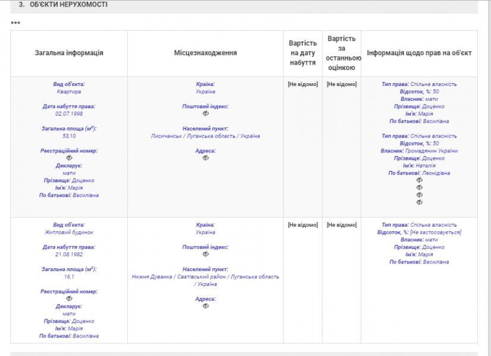Click hidden postal index icon for Житловий будинок

click(x=206, y=255)
